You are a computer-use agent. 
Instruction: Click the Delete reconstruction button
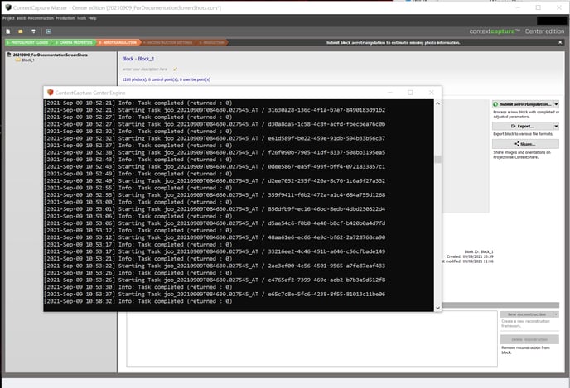pyautogui.click(x=529, y=339)
